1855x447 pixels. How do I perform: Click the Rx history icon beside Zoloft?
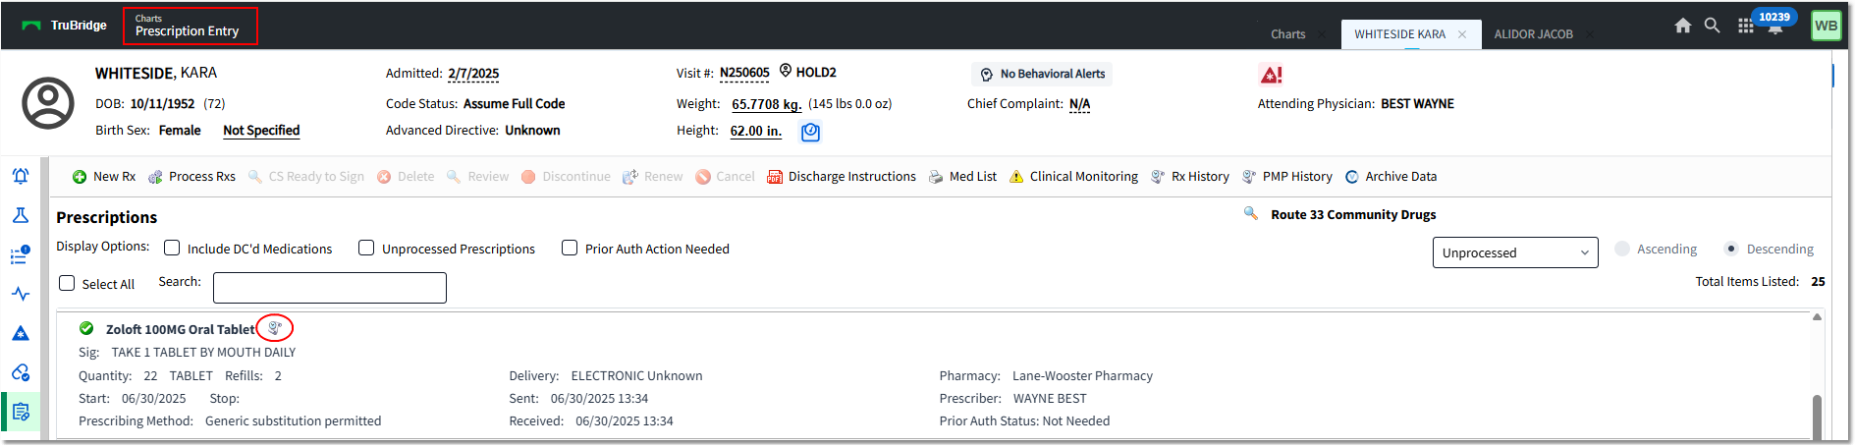(275, 328)
